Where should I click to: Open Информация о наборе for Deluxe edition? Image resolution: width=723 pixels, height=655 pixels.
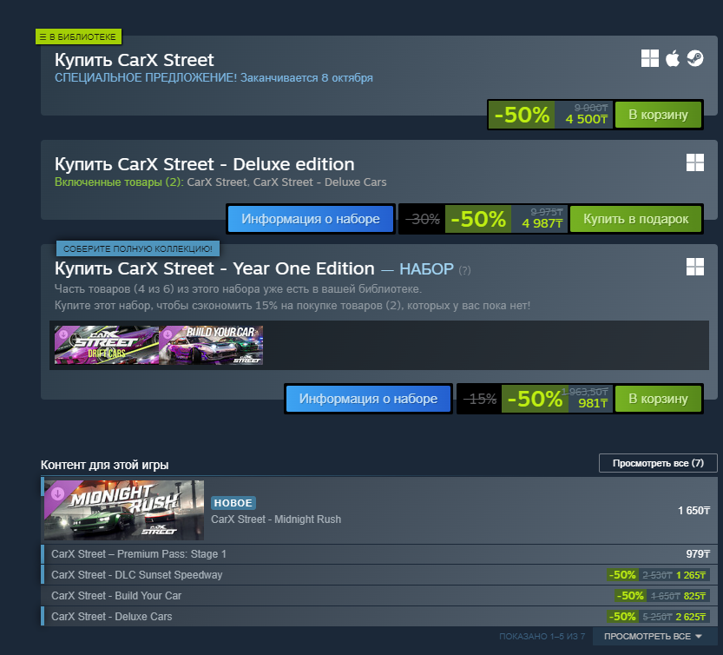click(311, 219)
